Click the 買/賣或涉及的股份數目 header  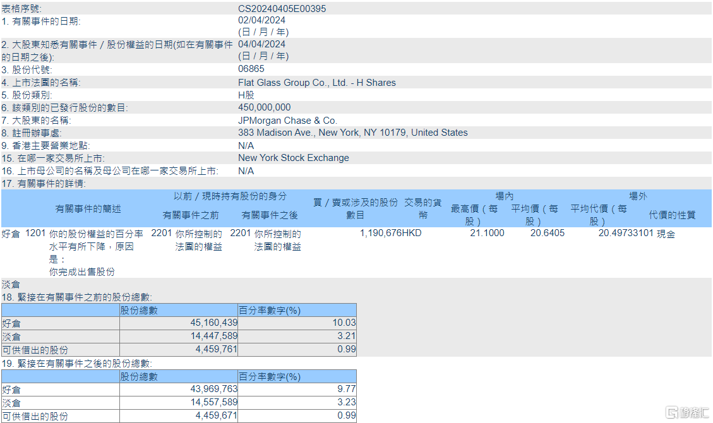(355, 209)
